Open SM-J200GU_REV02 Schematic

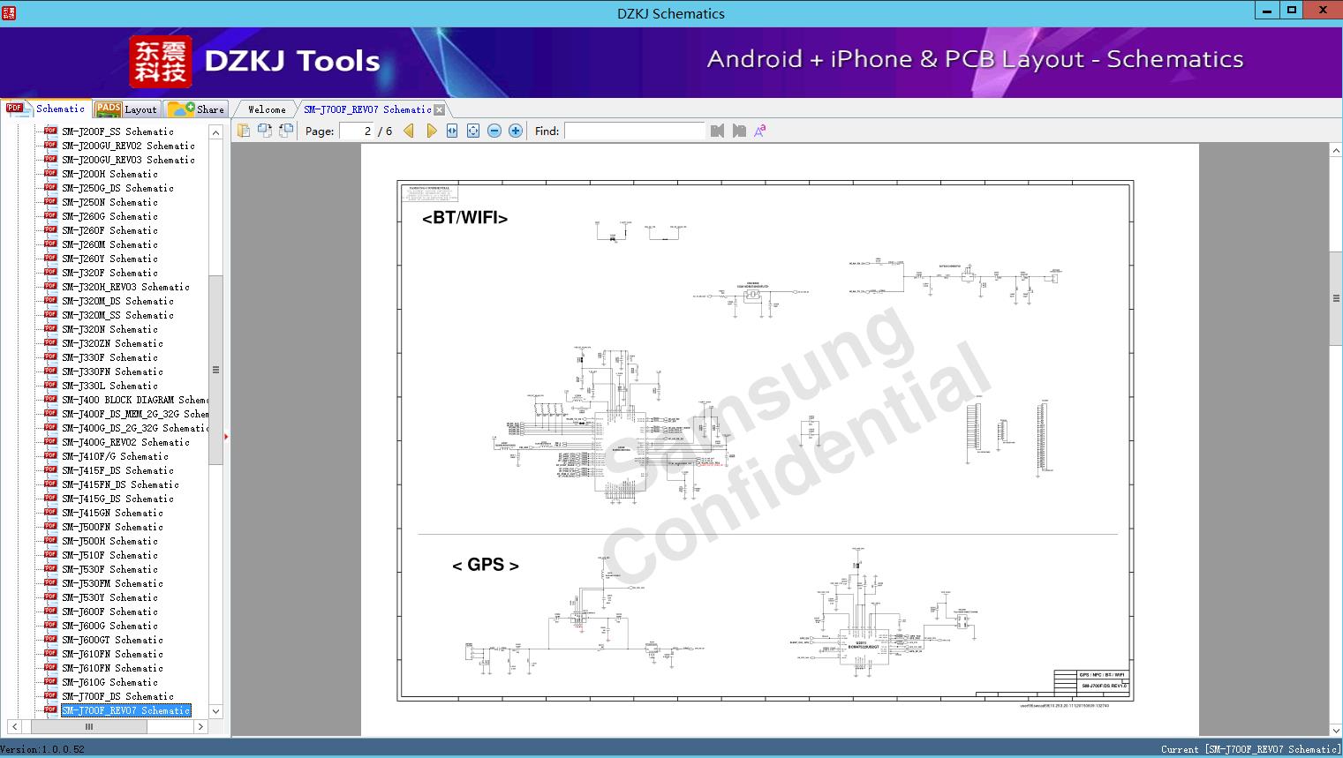click(128, 146)
